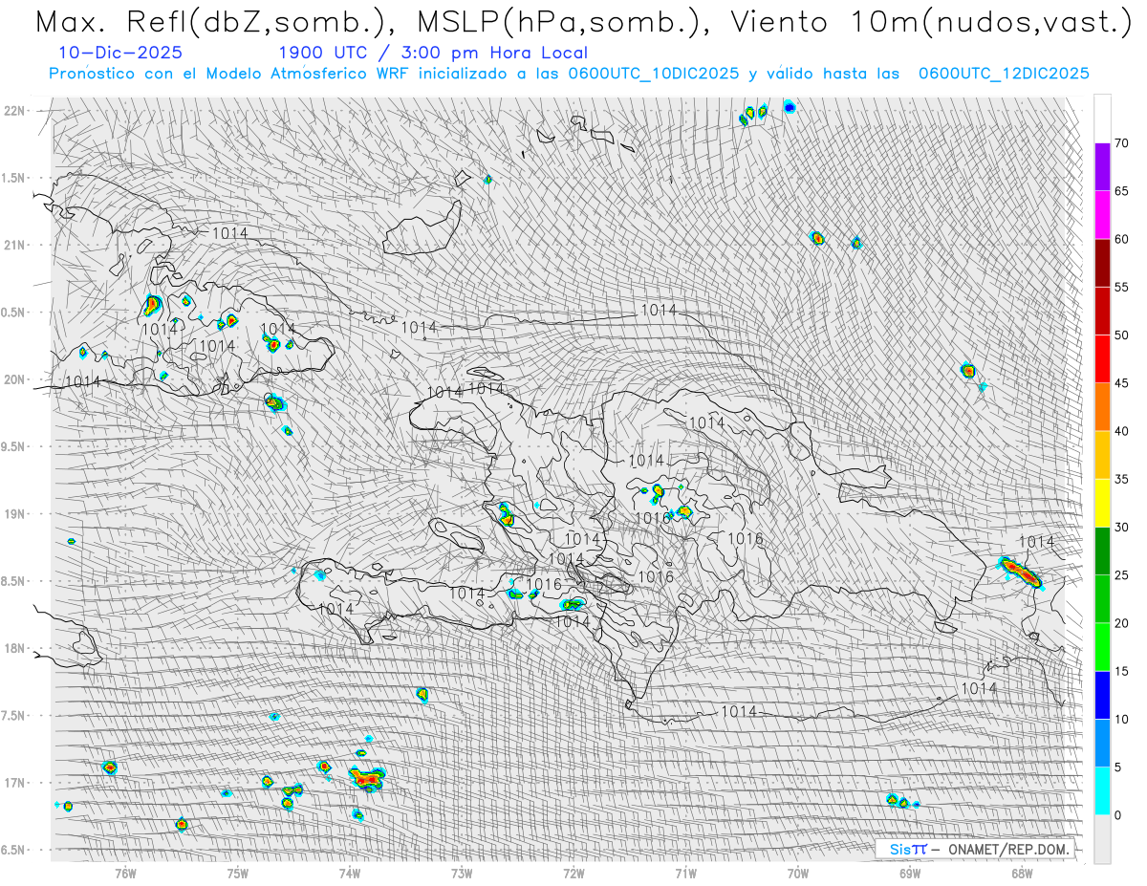The width and height of the screenshot is (1147, 886).
Task: Click the '18N' latitude label
Action: click(16, 648)
